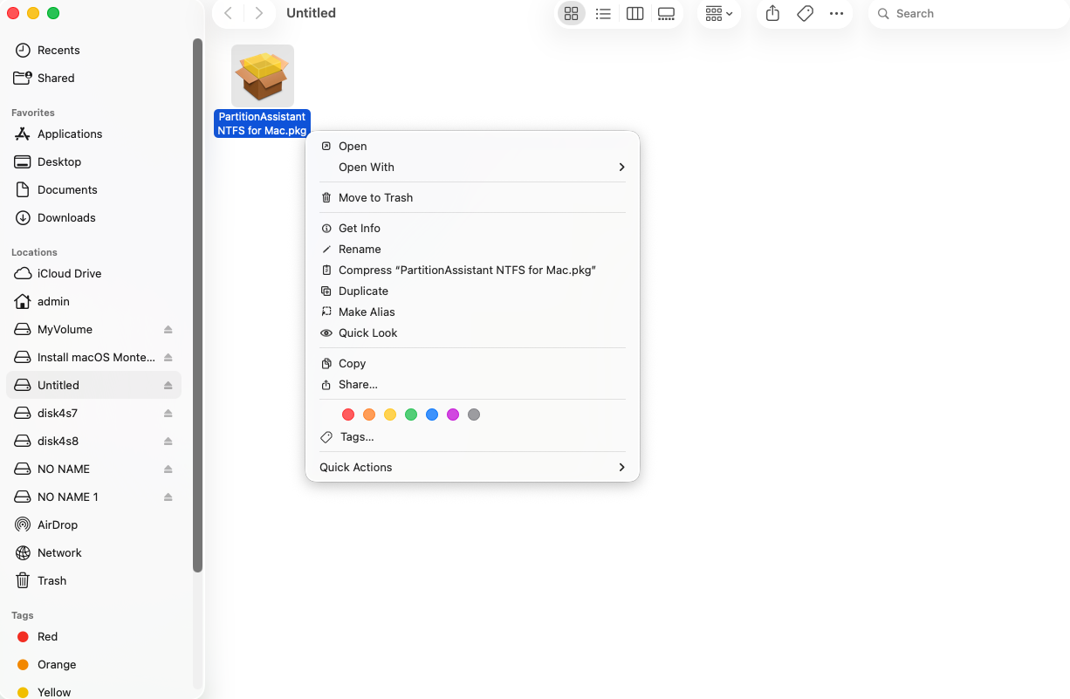Open Documents in the sidebar
The width and height of the screenshot is (1070, 699).
pyautogui.click(x=93, y=189)
